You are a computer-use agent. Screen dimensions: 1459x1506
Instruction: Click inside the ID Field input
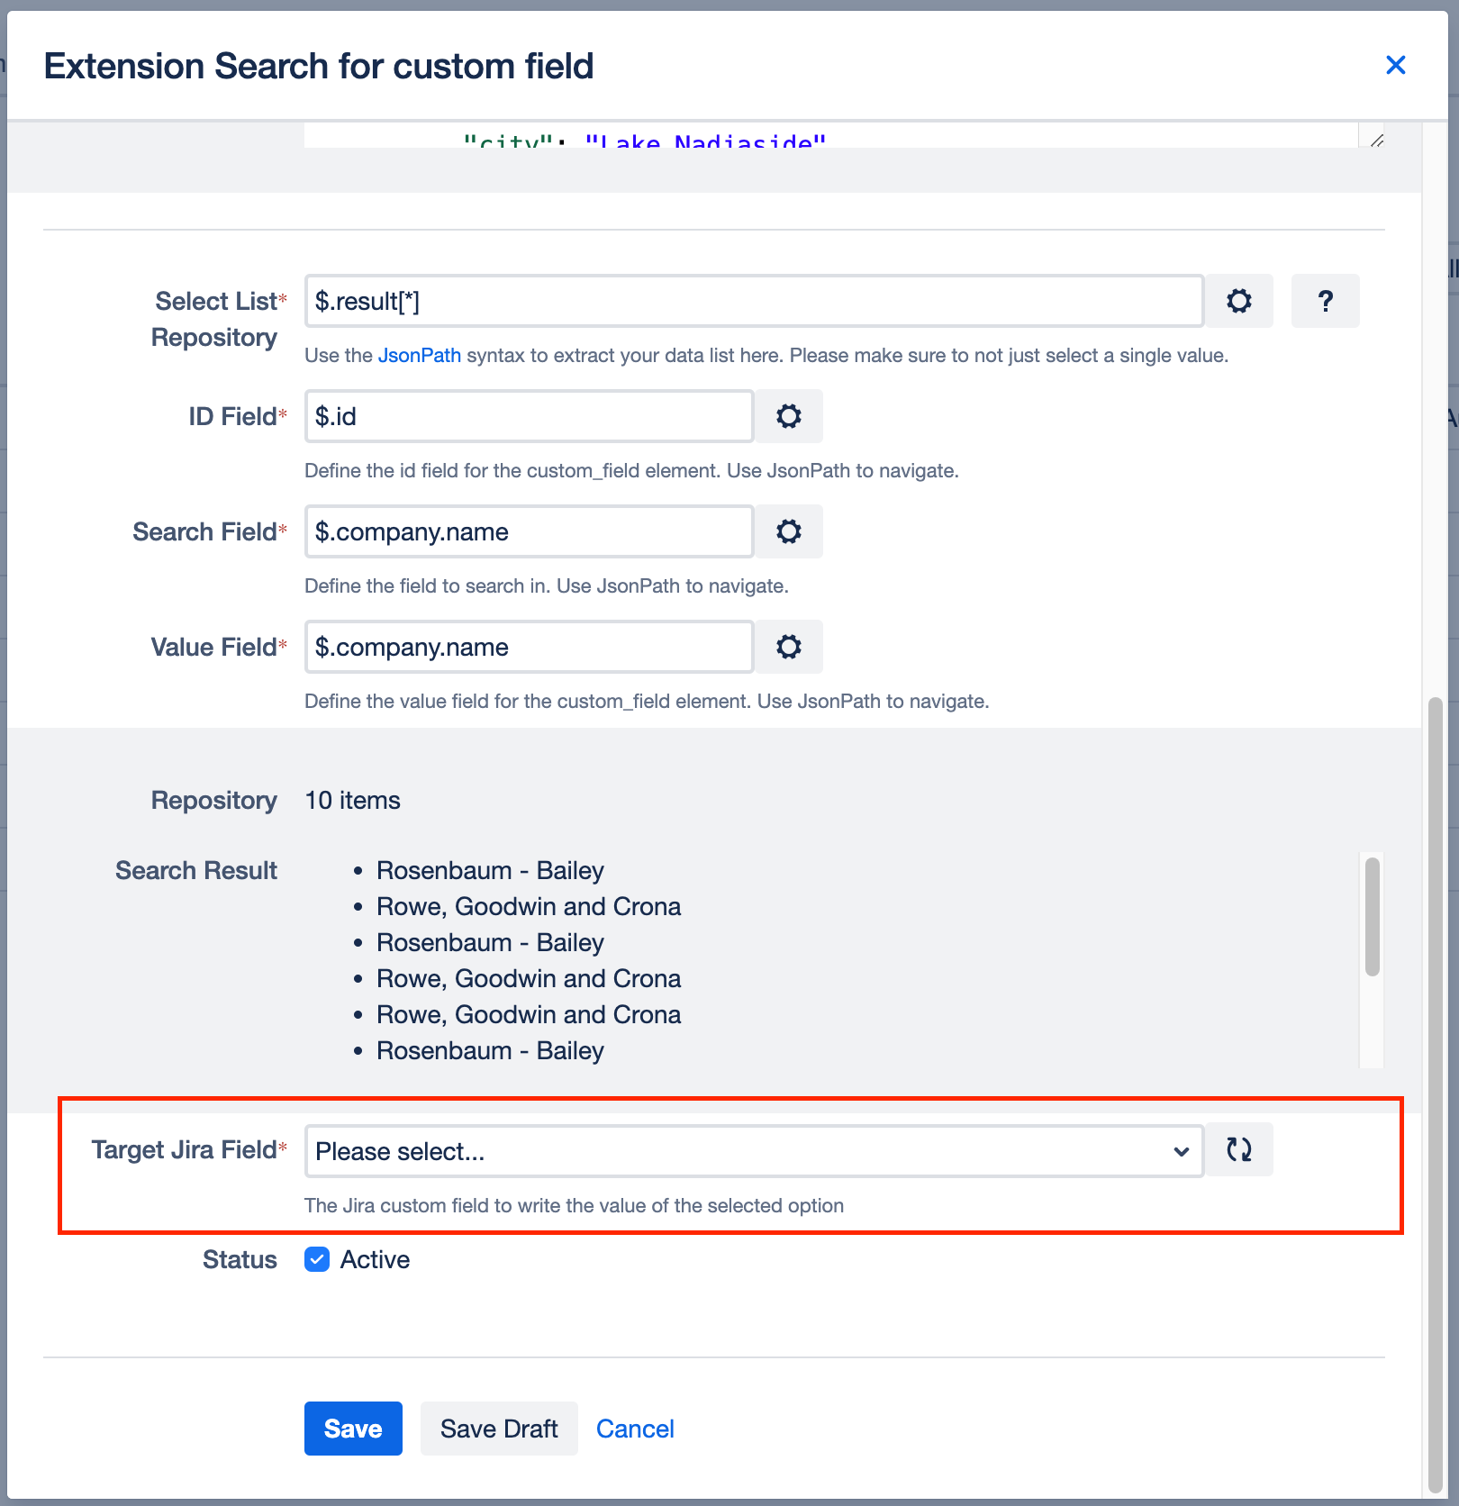click(x=528, y=416)
